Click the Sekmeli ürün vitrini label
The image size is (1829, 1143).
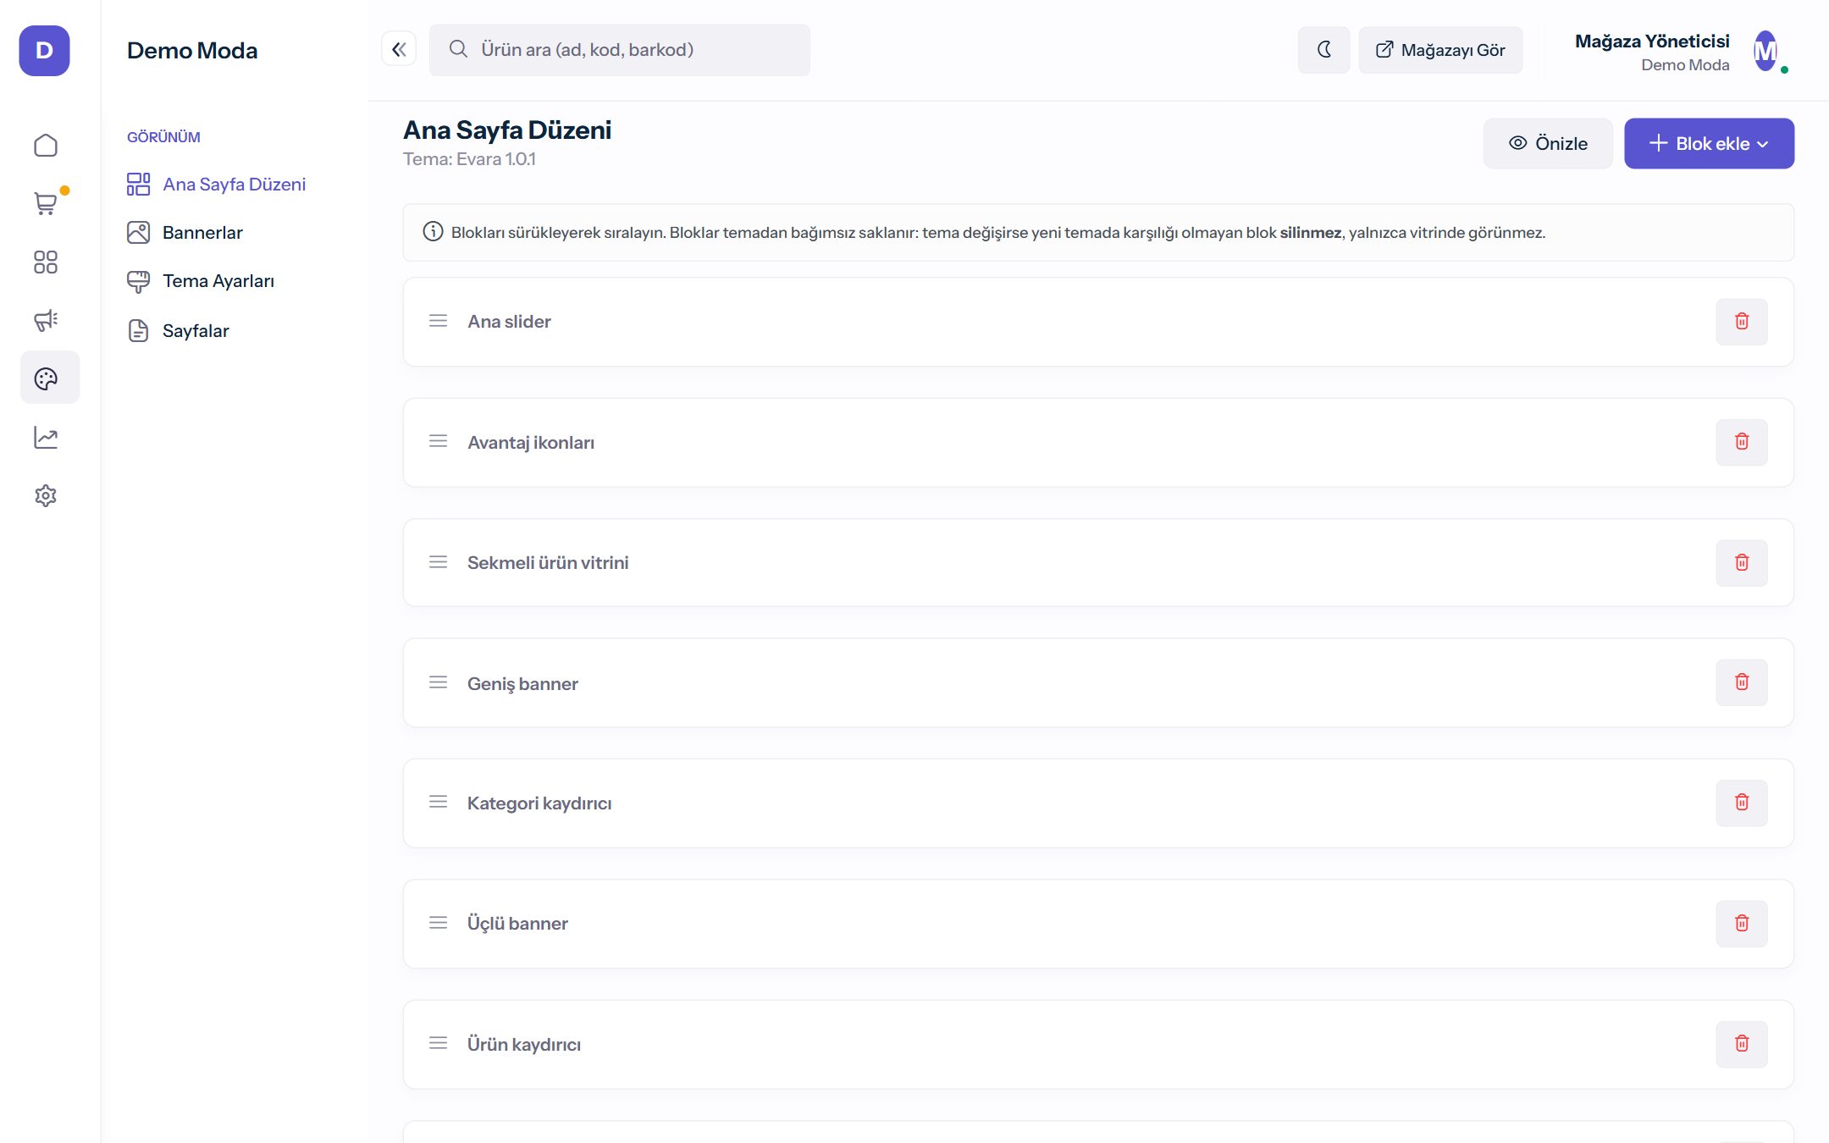click(x=548, y=563)
